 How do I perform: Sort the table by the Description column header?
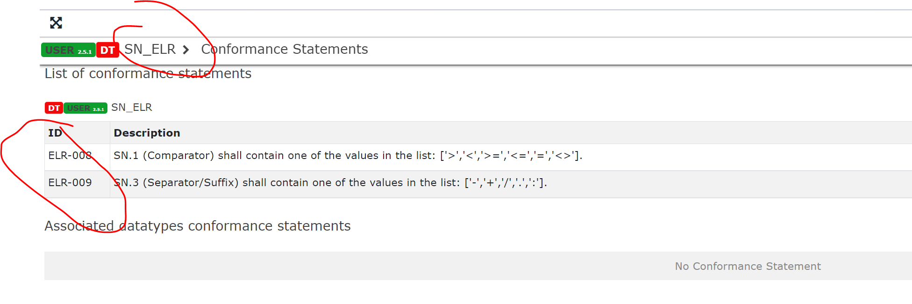(x=147, y=133)
